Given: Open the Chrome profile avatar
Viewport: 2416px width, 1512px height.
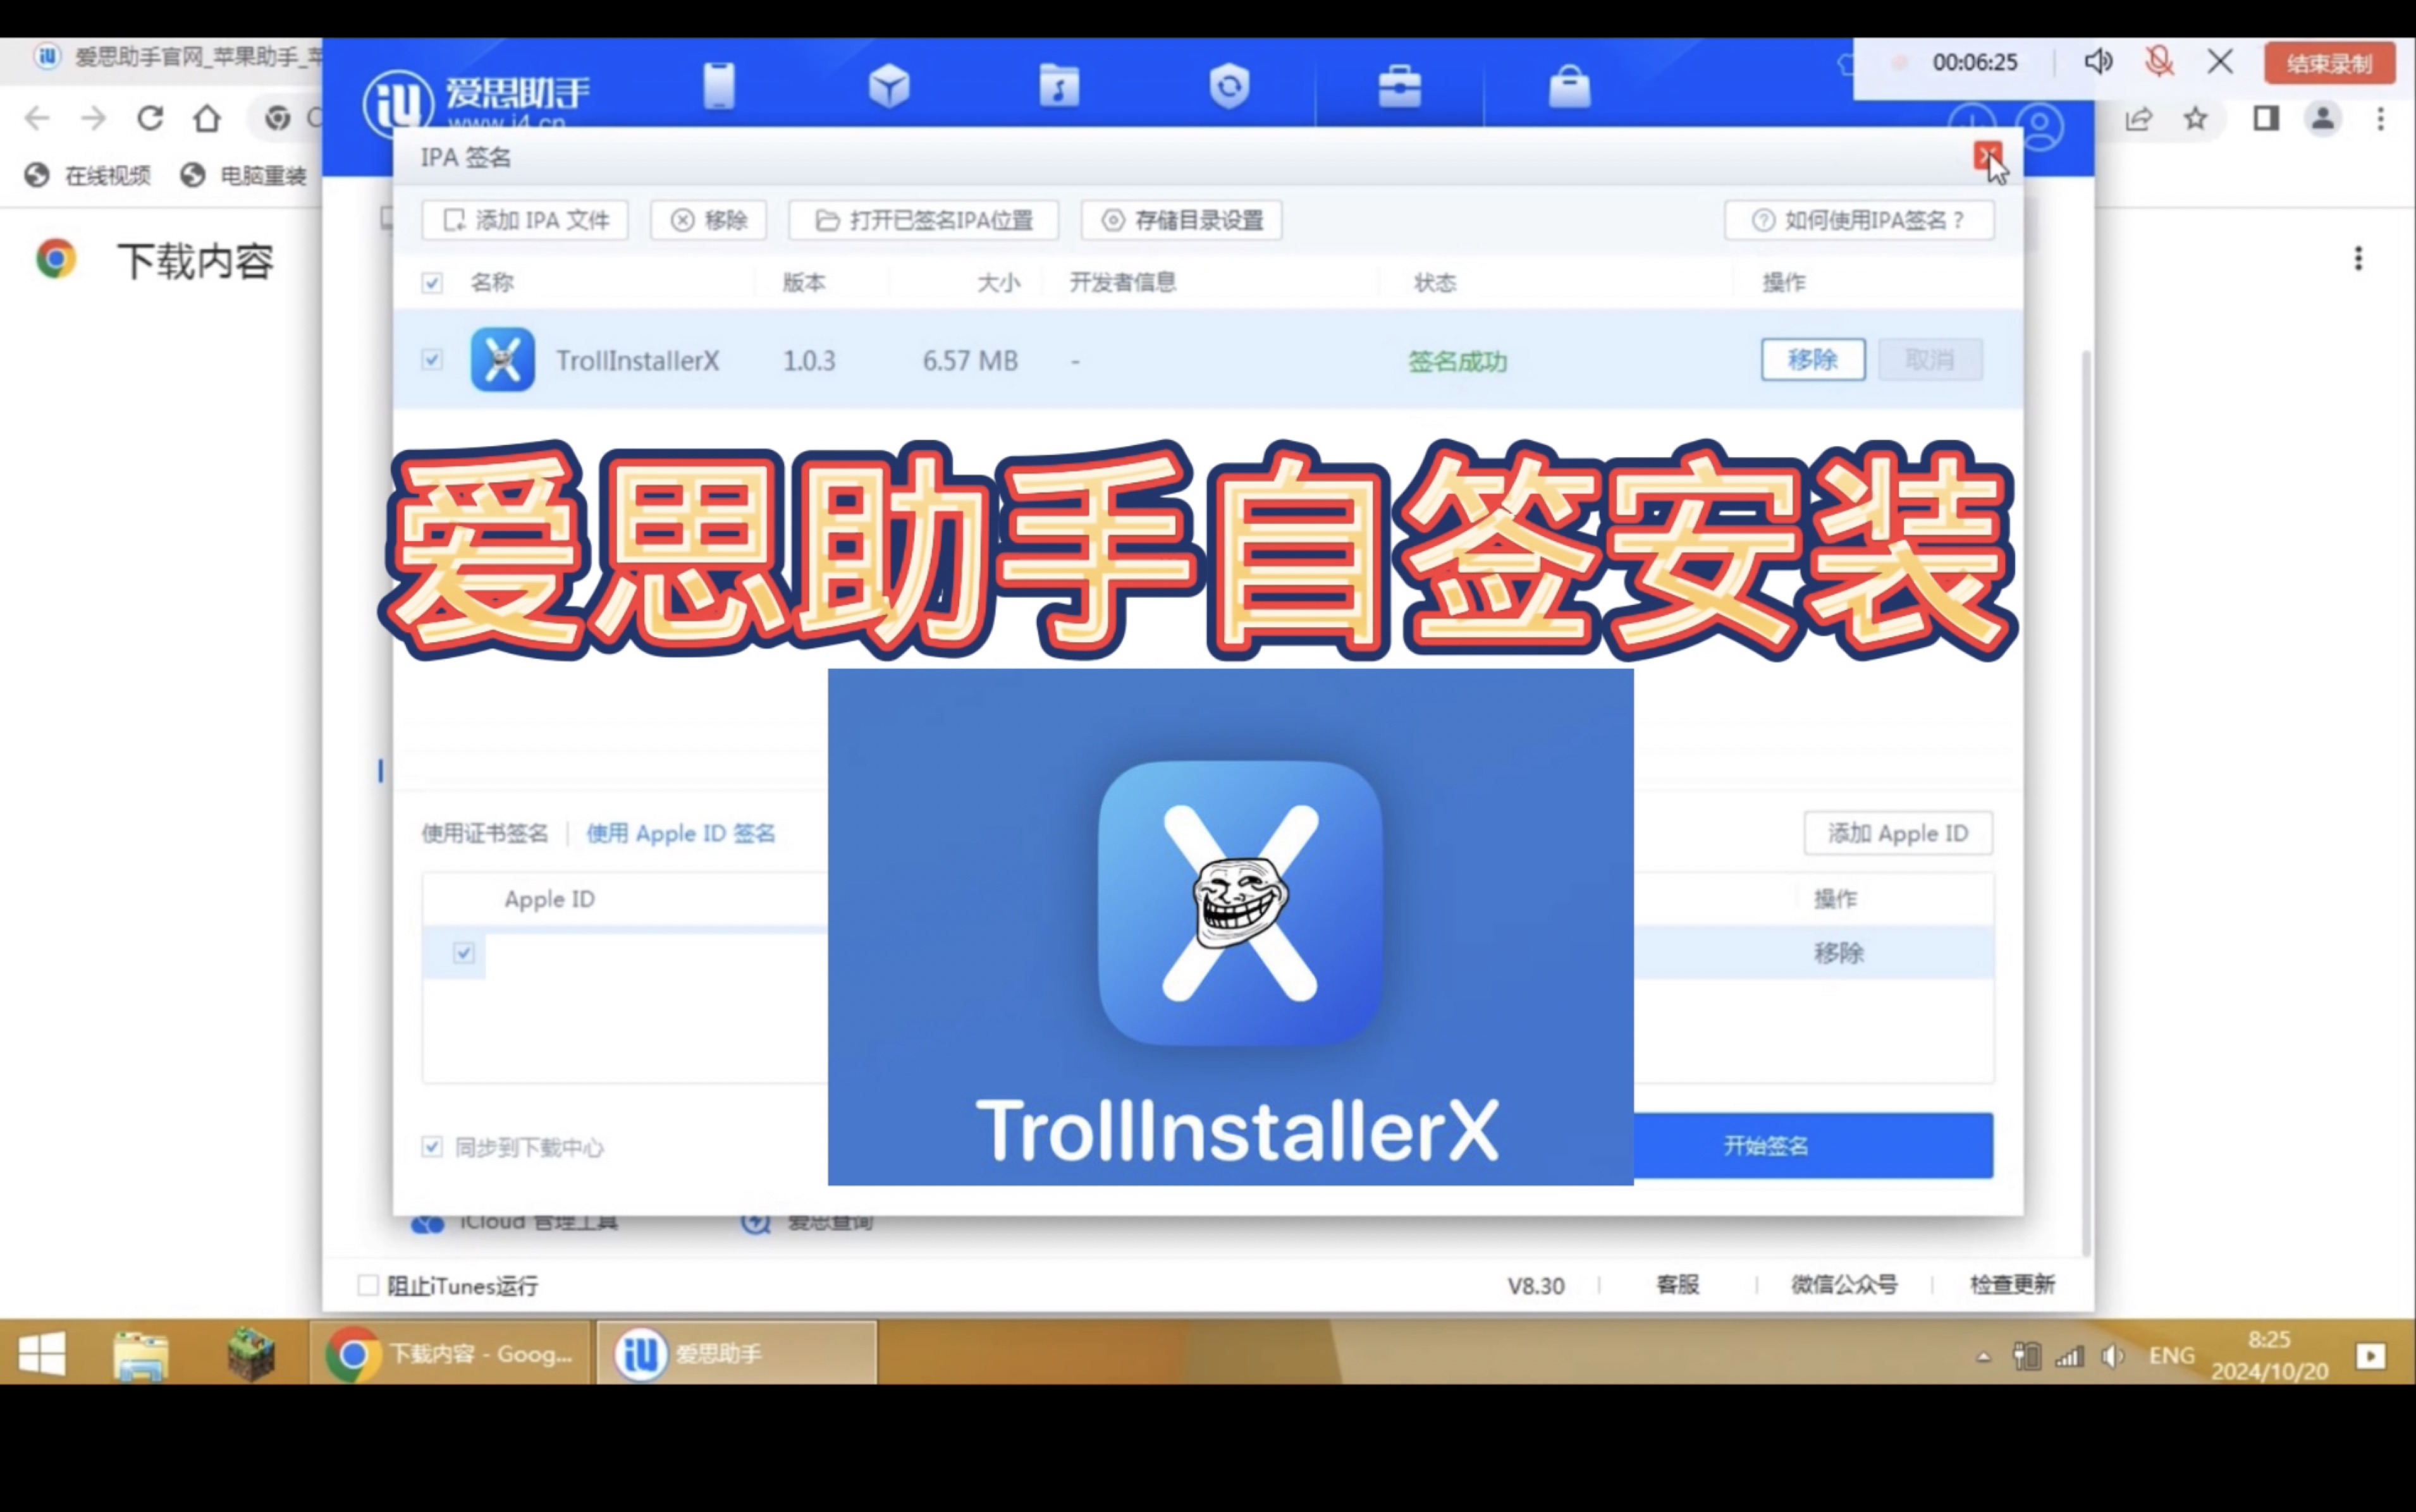Looking at the screenshot, I should point(2323,119).
